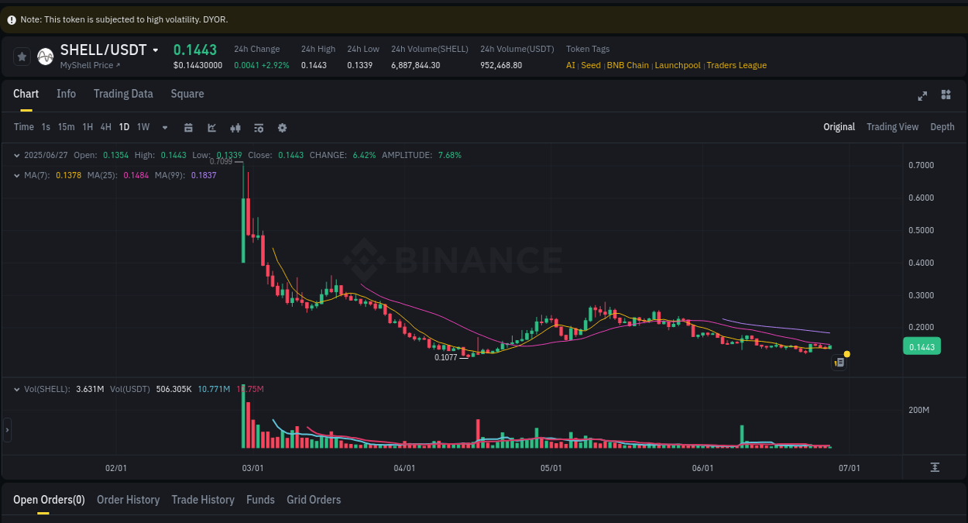Open the chart settings gear icon
The width and height of the screenshot is (968, 523).
click(x=282, y=127)
